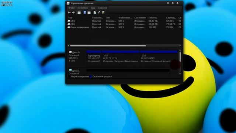Click the drive icon of the Зарезервирован row
Viewport: 236px width, 133px height.
pyautogui.click(x=69, y=27)
